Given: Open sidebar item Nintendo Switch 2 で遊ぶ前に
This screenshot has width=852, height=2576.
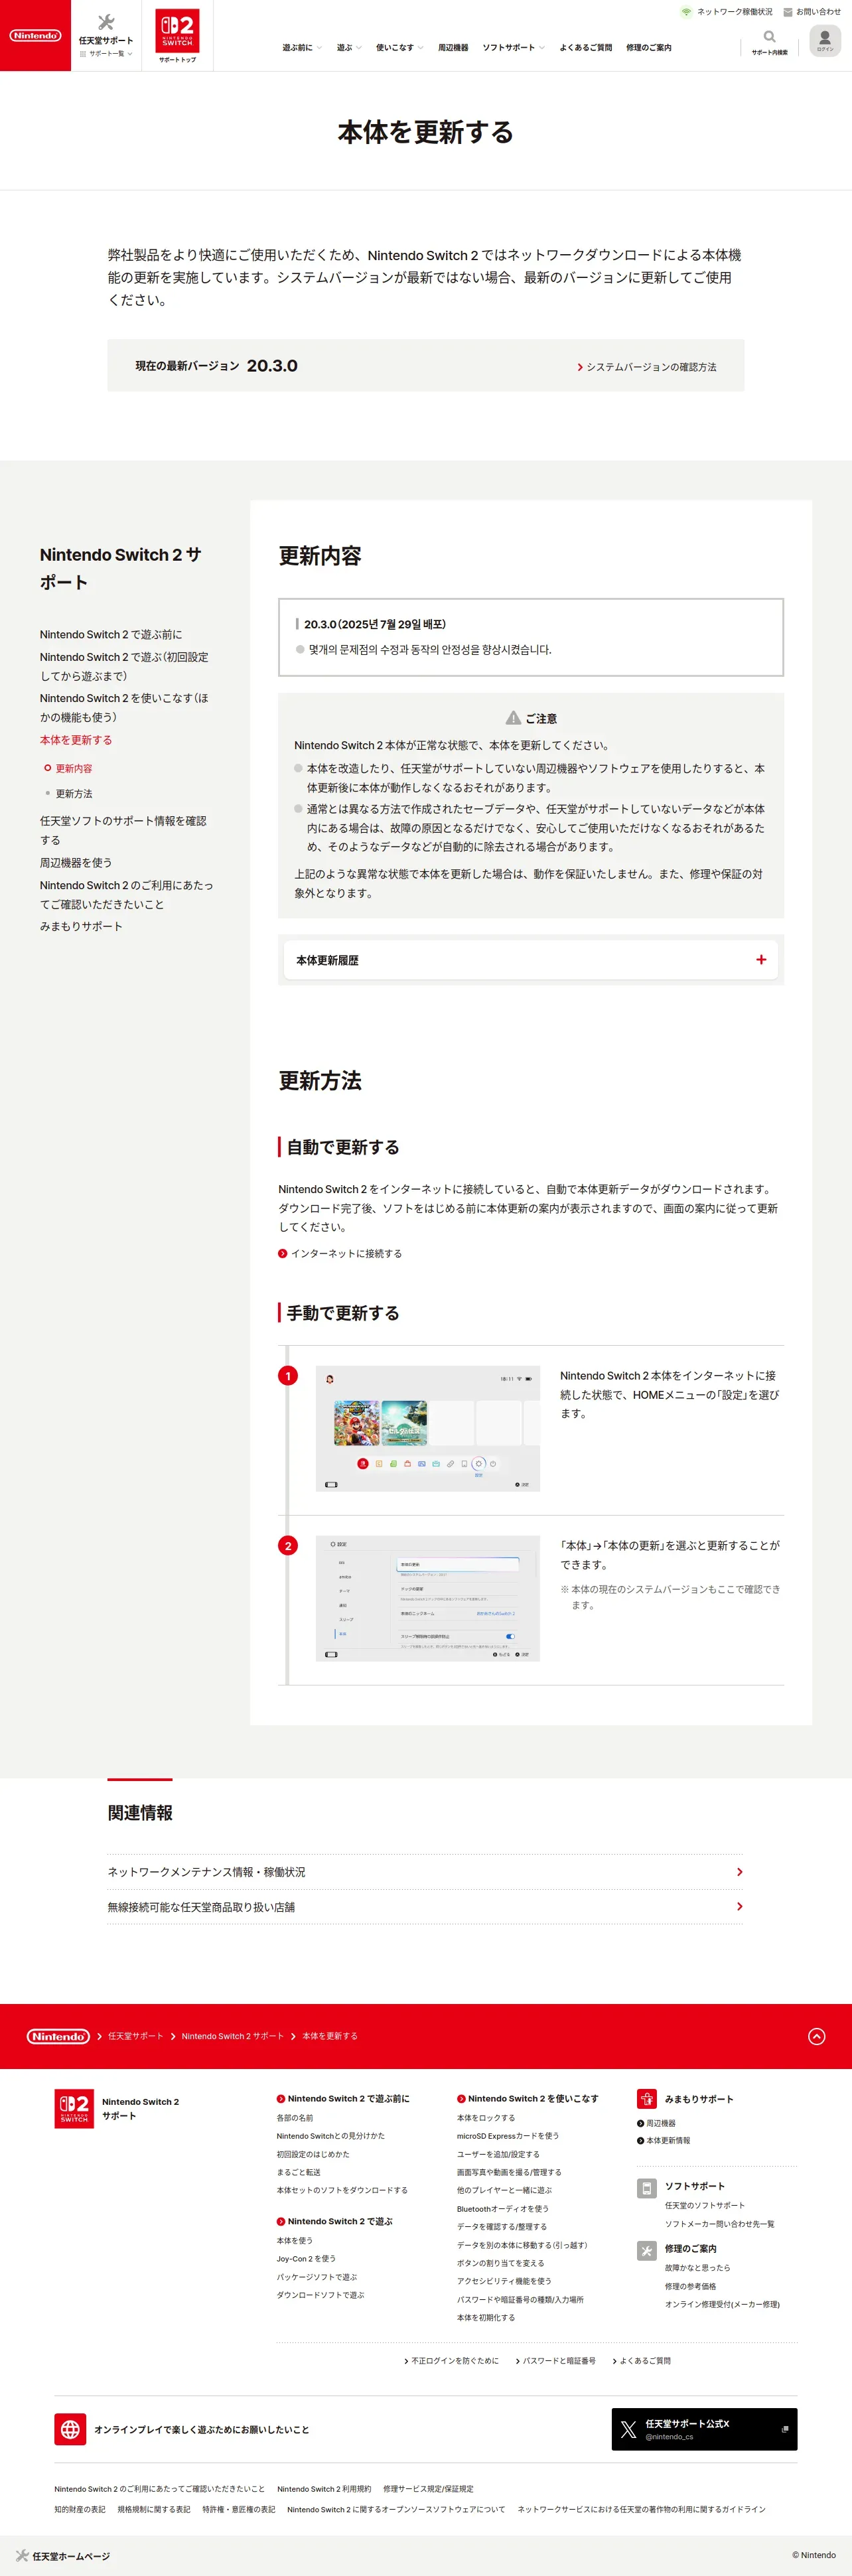Looking at the screenshot, I should (111, 635).
